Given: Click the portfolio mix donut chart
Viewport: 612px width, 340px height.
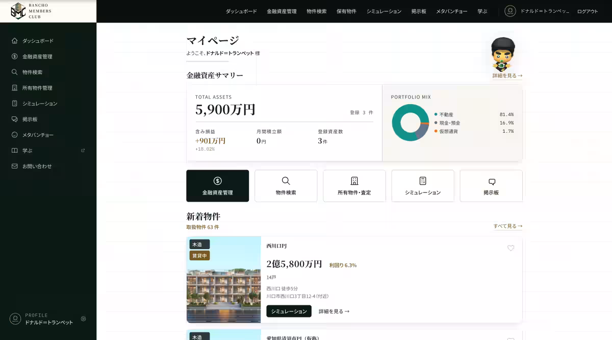Looking at the screenshot, I should coord(411,123).
